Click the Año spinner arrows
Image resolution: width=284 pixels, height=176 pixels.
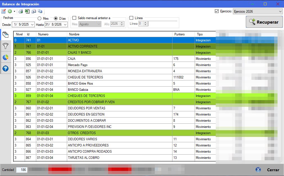click(122, 24)
